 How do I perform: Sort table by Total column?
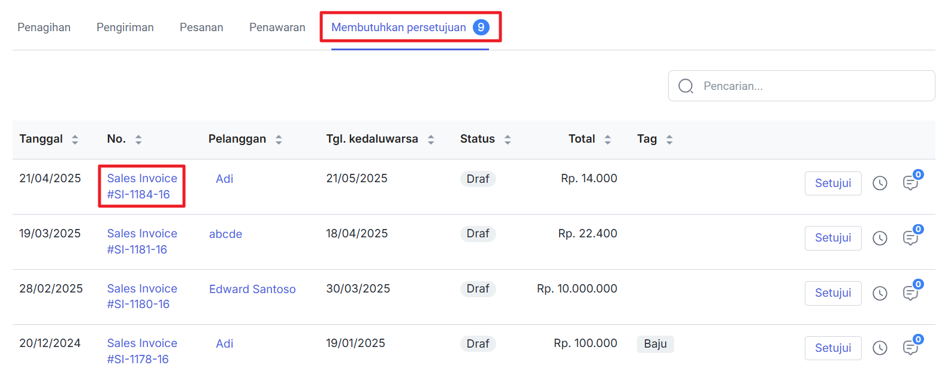[x=608, y=140]
